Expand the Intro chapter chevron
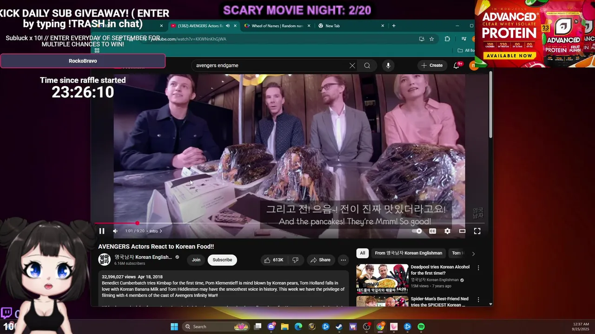 (161, 231)
